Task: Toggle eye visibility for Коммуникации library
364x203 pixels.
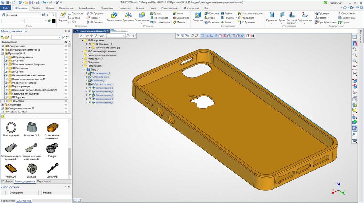Action: click(x=66, y=46)
